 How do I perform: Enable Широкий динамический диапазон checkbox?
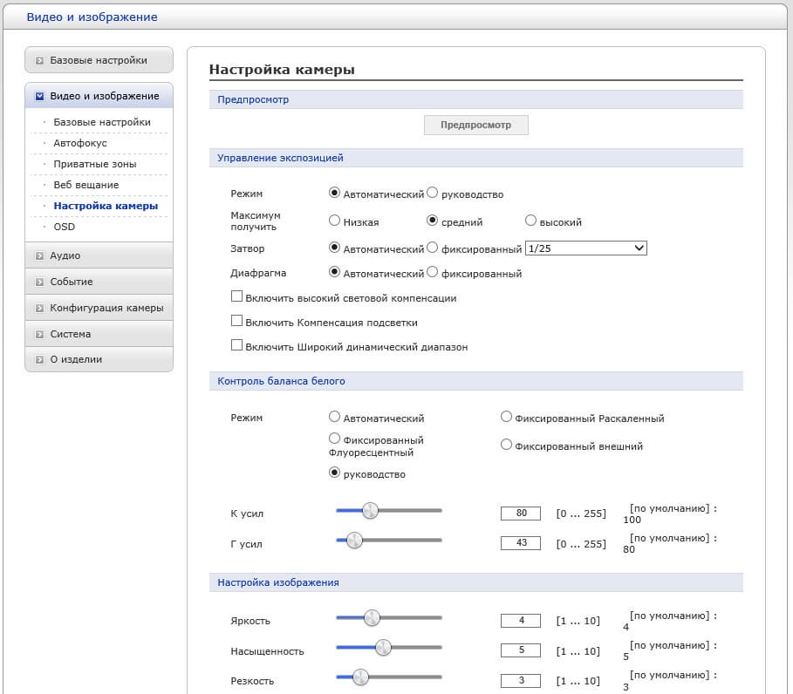(236, 345)
